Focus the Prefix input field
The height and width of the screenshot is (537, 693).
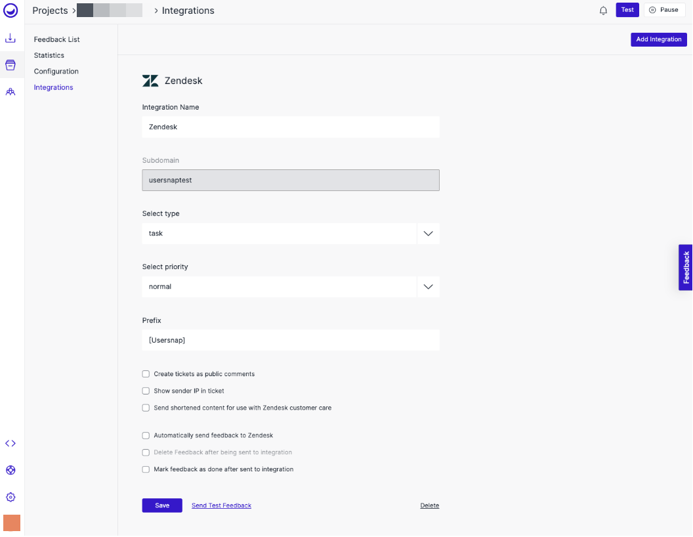click(x=291, y=340)
